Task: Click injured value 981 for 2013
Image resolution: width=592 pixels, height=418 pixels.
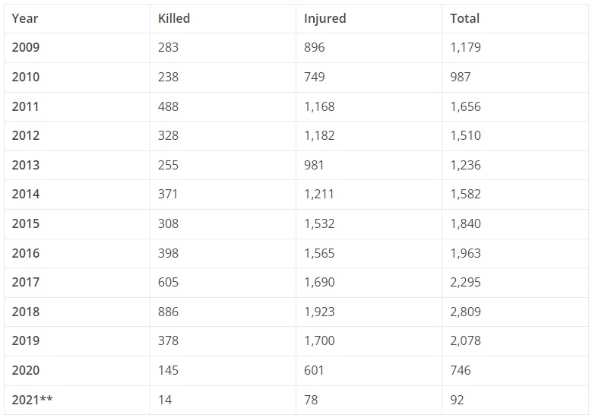Action: [x=314, y=166]
